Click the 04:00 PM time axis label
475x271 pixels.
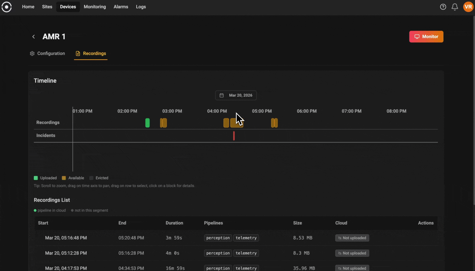coord(217,111)
